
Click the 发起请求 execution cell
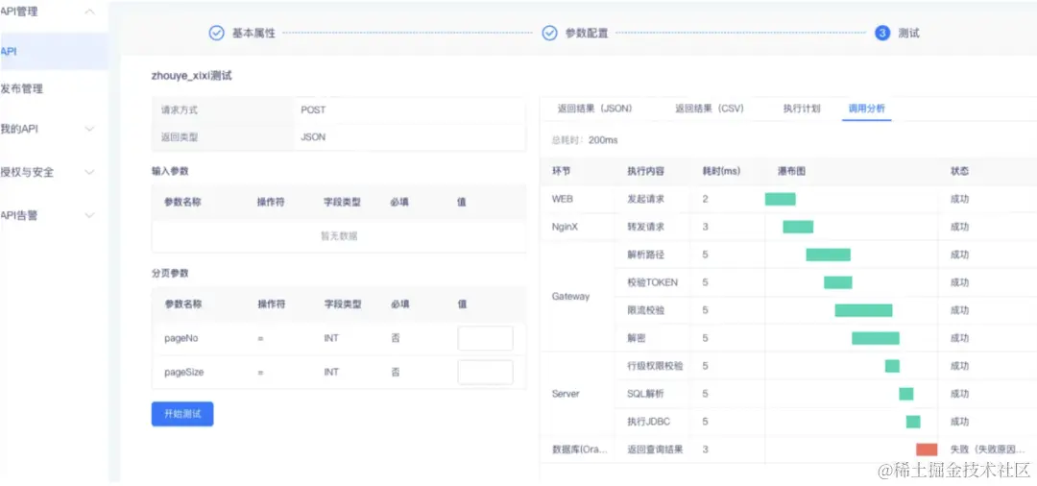click(x=645, y=199)
